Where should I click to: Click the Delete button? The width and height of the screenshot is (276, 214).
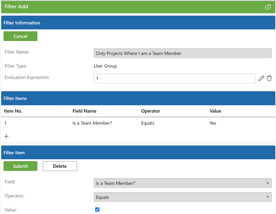coord(60,166)
